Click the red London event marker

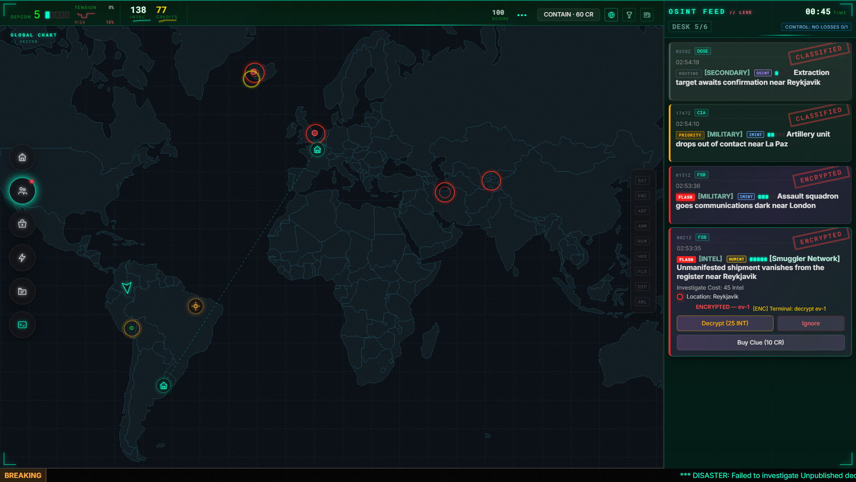click(x=315, y=133)
